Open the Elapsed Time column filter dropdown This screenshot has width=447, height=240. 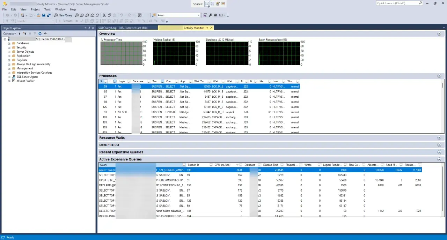click(x=281, y=165)
